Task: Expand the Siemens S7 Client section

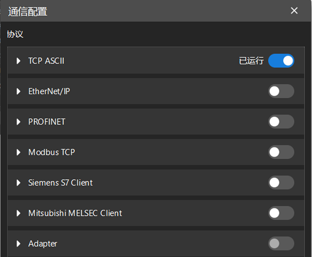Action: (18, 183)
